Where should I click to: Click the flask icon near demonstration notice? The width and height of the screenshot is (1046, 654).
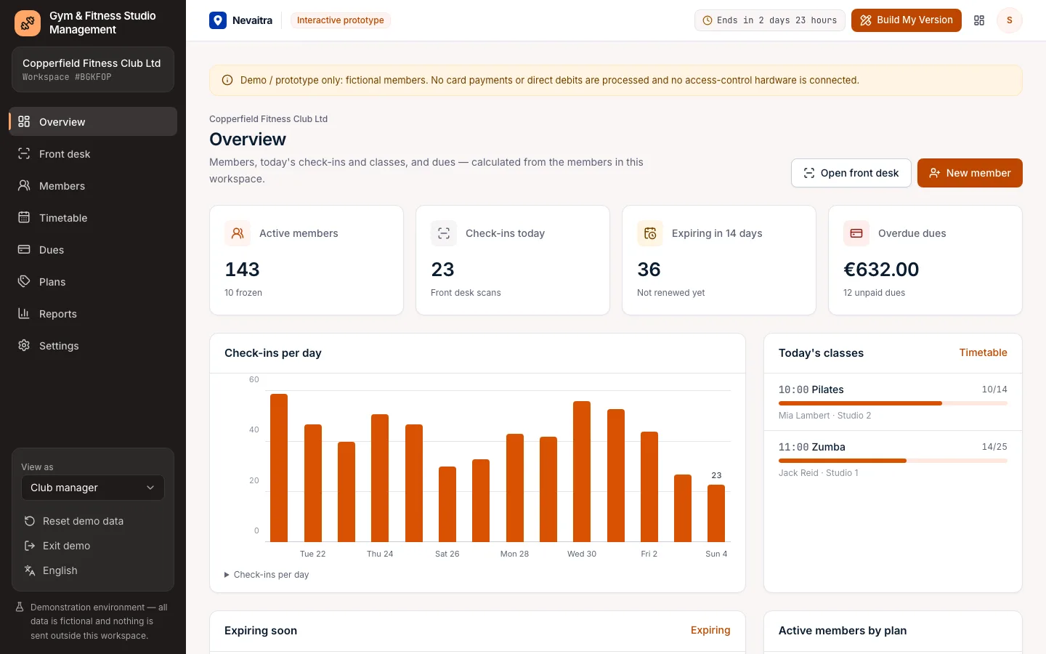pyautogui.click(x=20, y=607)
